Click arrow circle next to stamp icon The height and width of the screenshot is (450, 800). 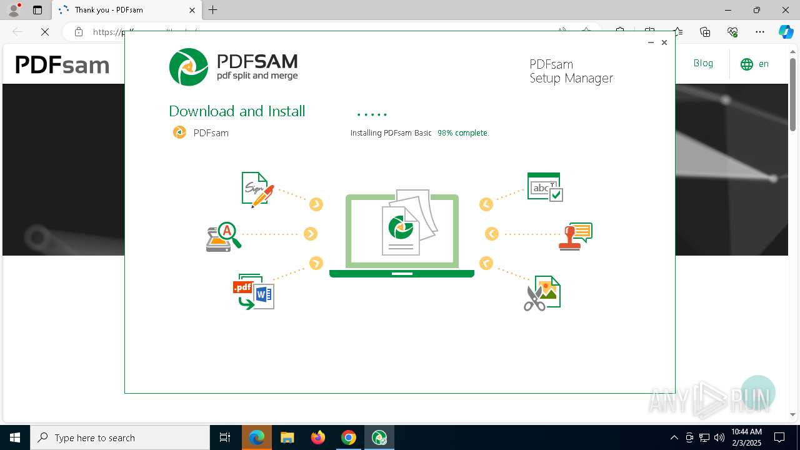coord(492,234)
